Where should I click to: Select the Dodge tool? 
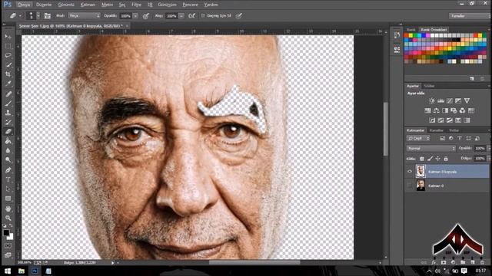point(8,160)
